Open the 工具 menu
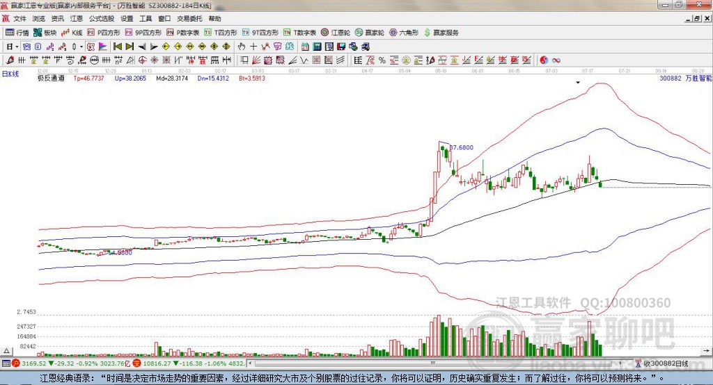713x385 pixels. click(146, 19)
